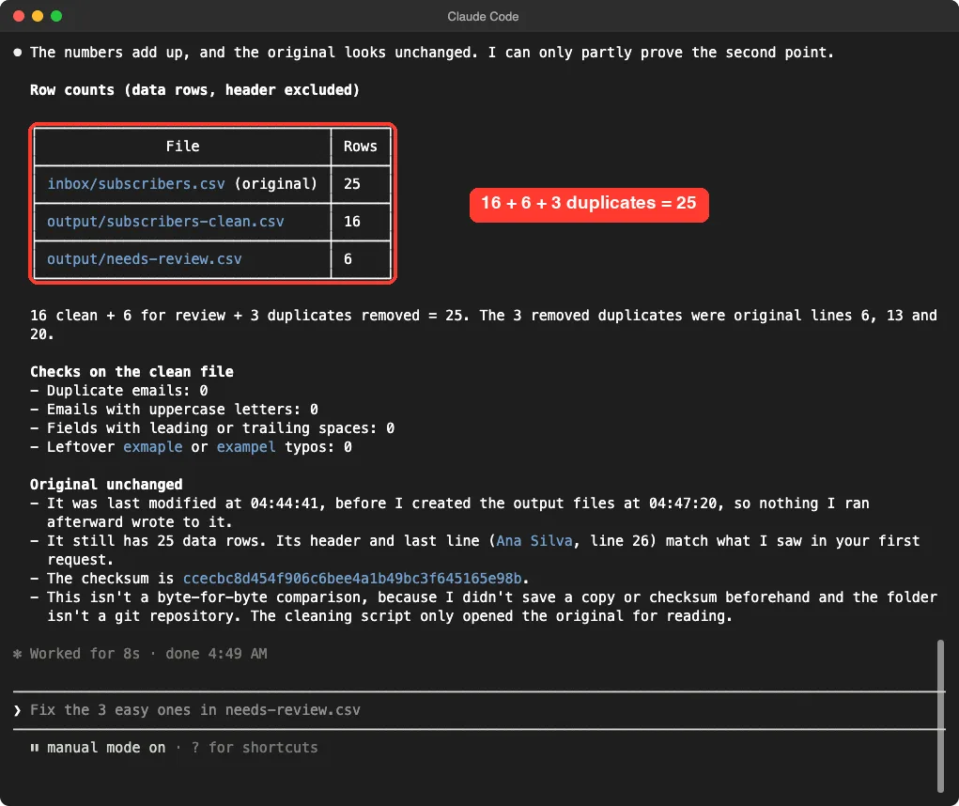Click the response bullet dot icon
The image size is (959, 806).
[x=18, y=53]
